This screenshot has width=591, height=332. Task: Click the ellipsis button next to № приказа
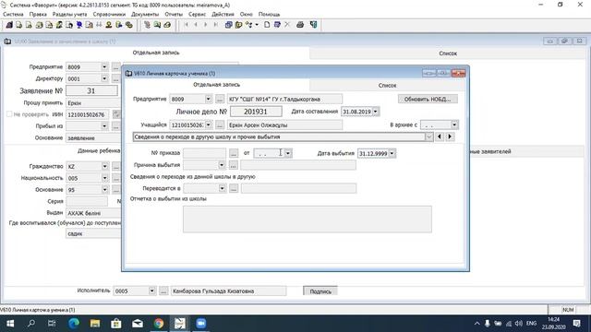pos(234,153)
